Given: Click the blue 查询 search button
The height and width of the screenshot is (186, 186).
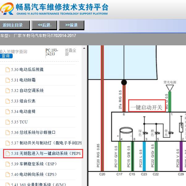Looking at the screenshot, I should [x=6, y=56].
